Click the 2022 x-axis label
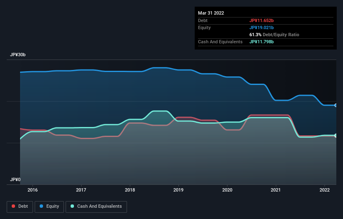 [325, 190]
